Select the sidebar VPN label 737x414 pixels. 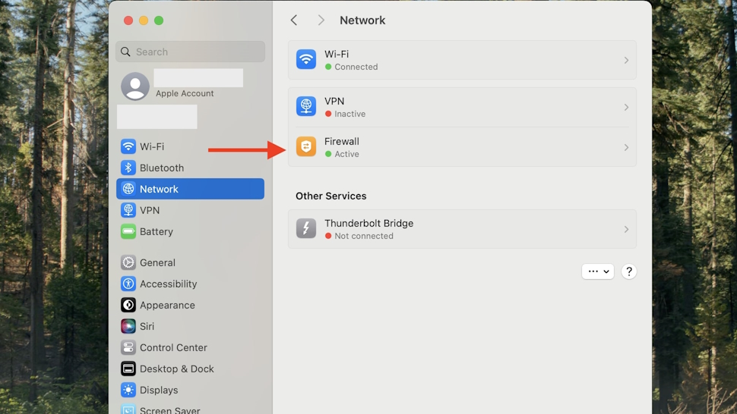tap(150, 210)
